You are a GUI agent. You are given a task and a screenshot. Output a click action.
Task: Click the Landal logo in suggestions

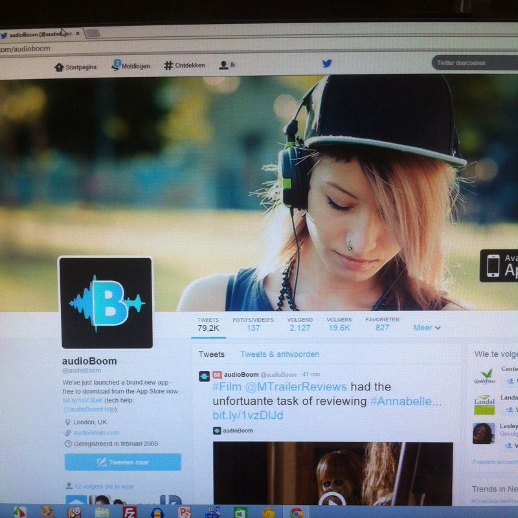pos(484,404)
